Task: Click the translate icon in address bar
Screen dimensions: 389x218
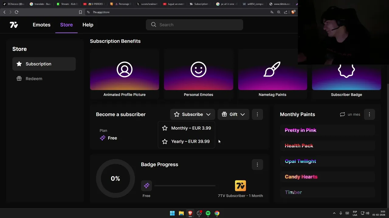Action: tap(272, 12)
